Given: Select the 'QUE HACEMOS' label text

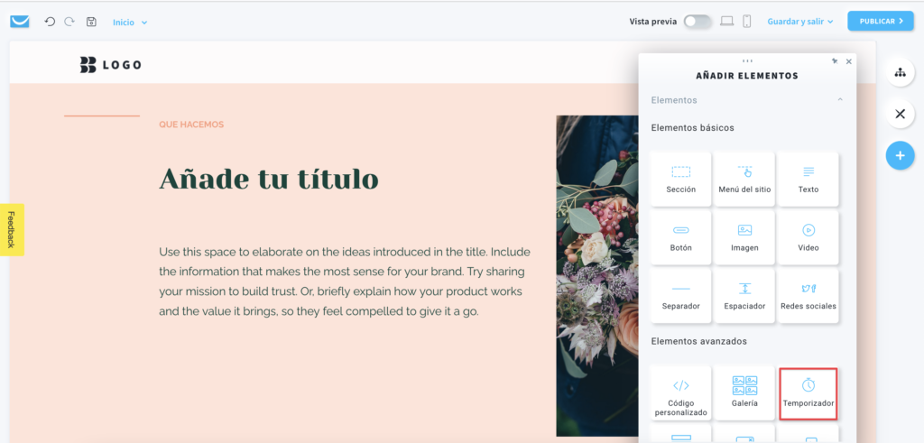Looking at the screenshot, I should [191, 125].
